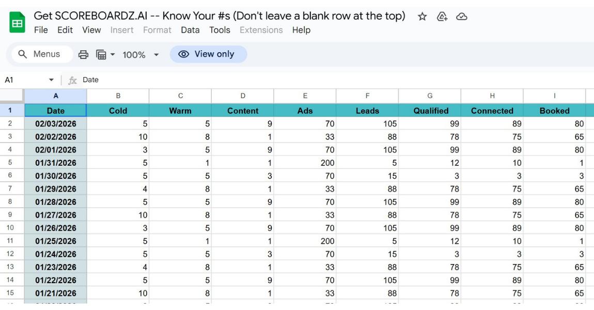This screenshot has width=594, height=310.
Task: Click the spreadsheet title text
Action: (220, 16)
